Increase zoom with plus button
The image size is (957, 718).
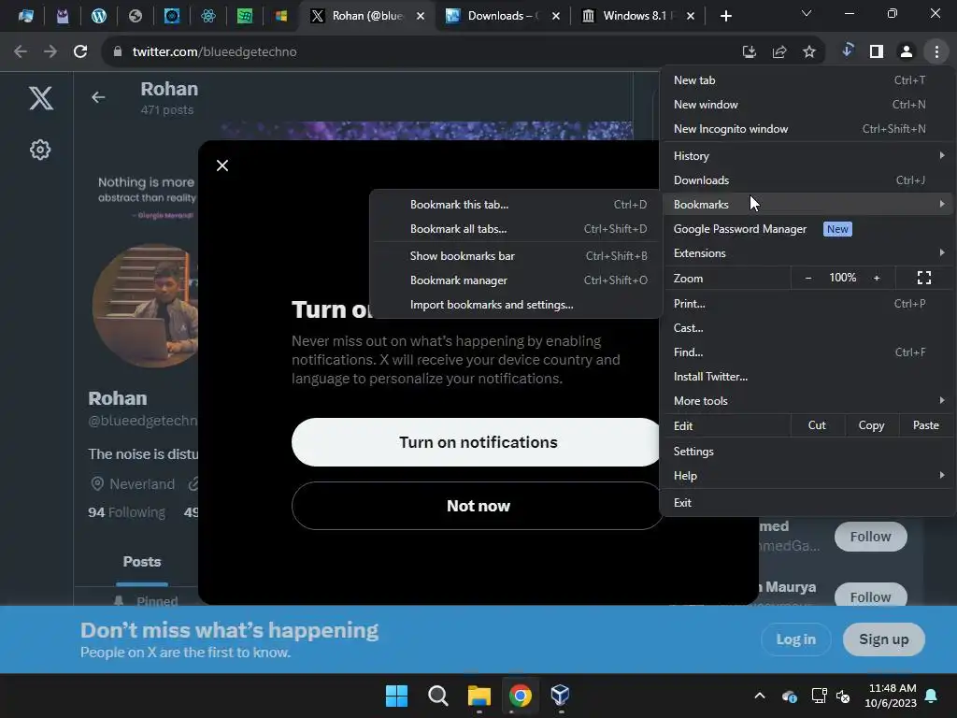click(877, 278)
